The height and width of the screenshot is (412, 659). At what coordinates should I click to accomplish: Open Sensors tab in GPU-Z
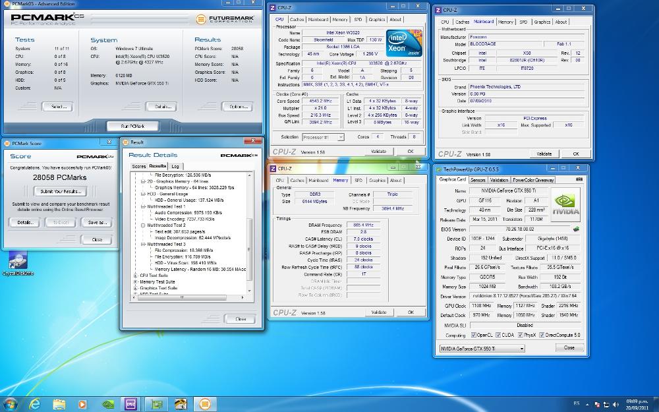coord(478,180)
